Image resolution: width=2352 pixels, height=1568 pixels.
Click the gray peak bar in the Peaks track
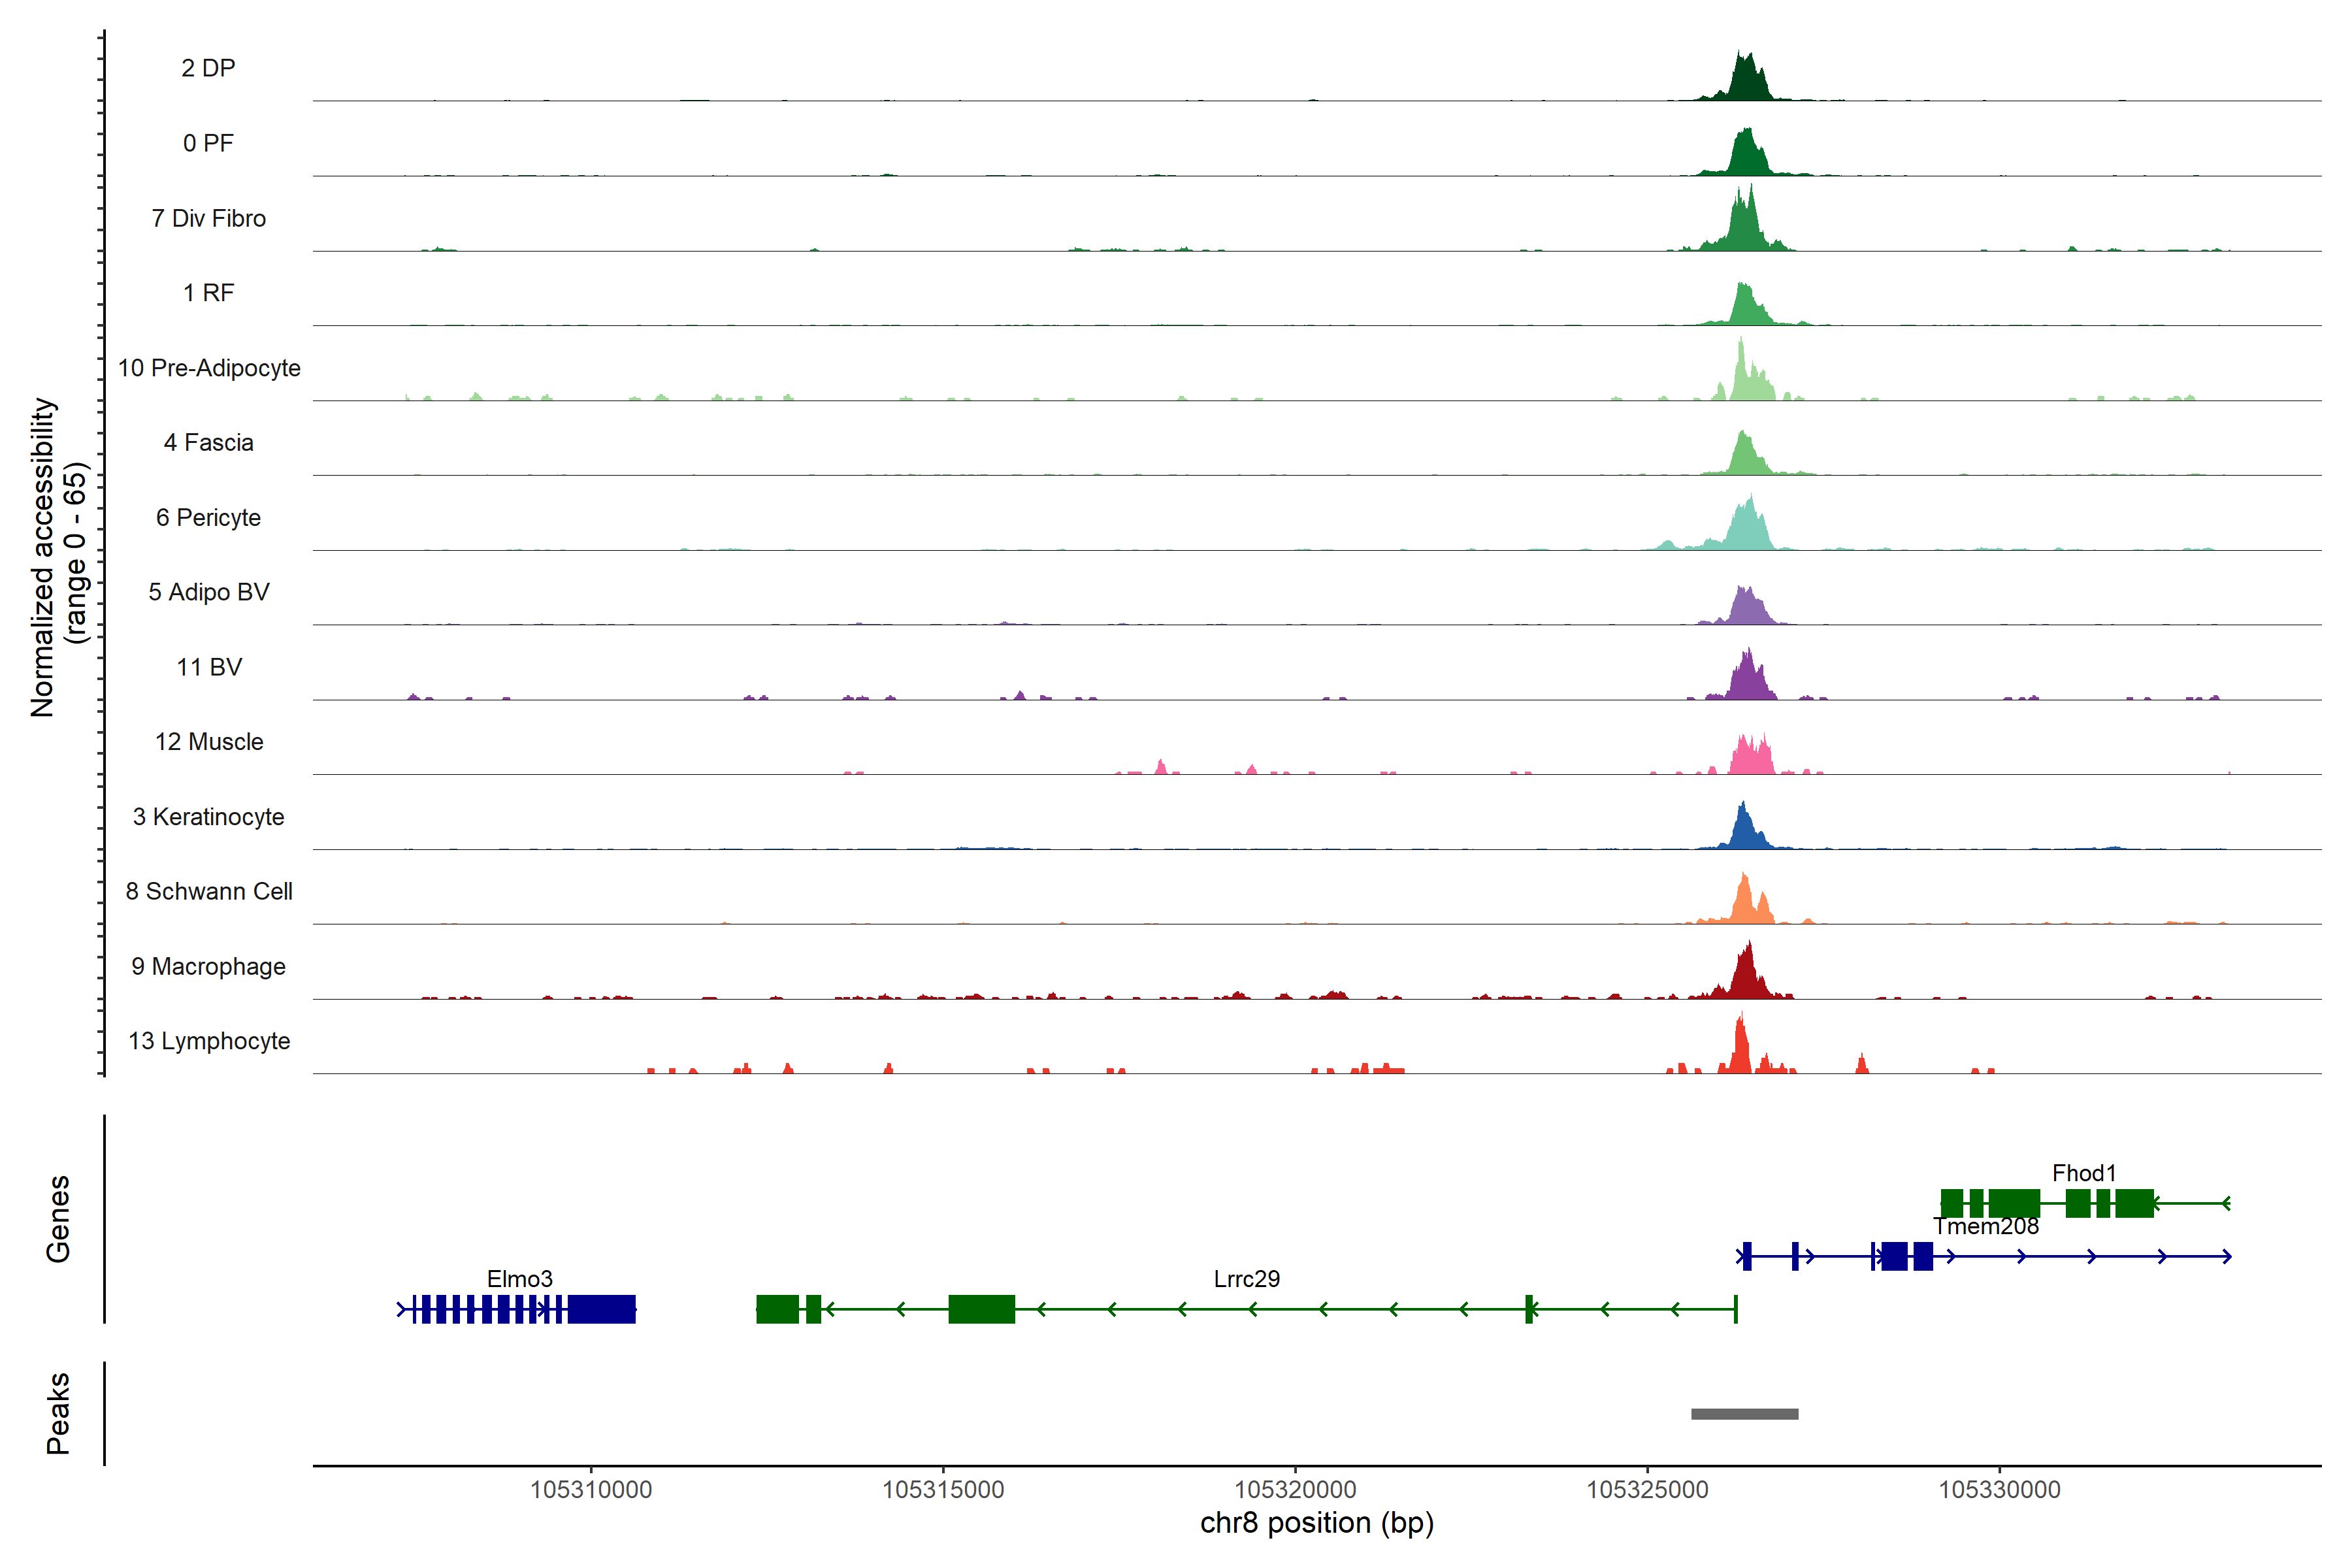(1744, 1414)
